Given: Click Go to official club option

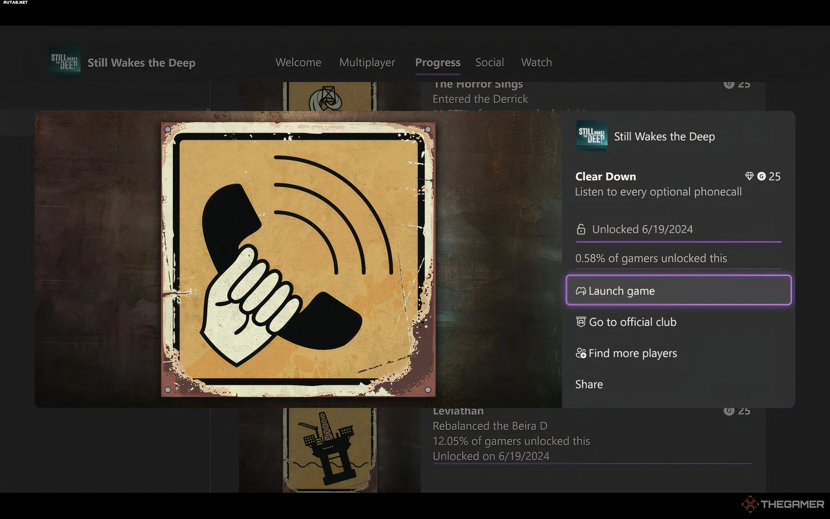Looking at the screenshot, I should [632, 322].
